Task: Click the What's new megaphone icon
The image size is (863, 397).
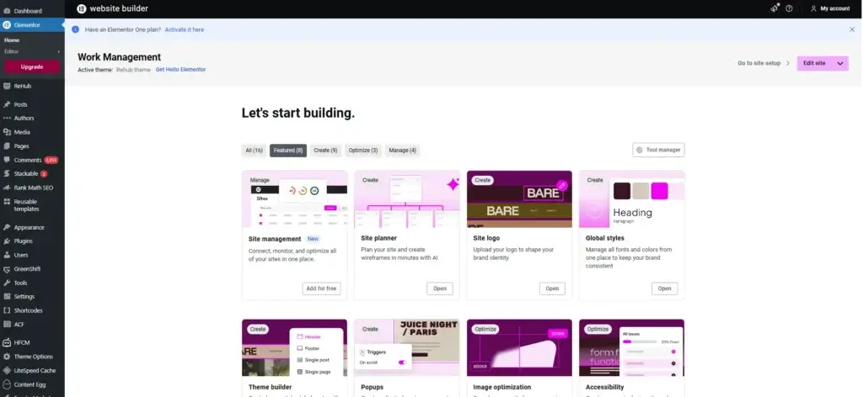Action: coord(775,8)
